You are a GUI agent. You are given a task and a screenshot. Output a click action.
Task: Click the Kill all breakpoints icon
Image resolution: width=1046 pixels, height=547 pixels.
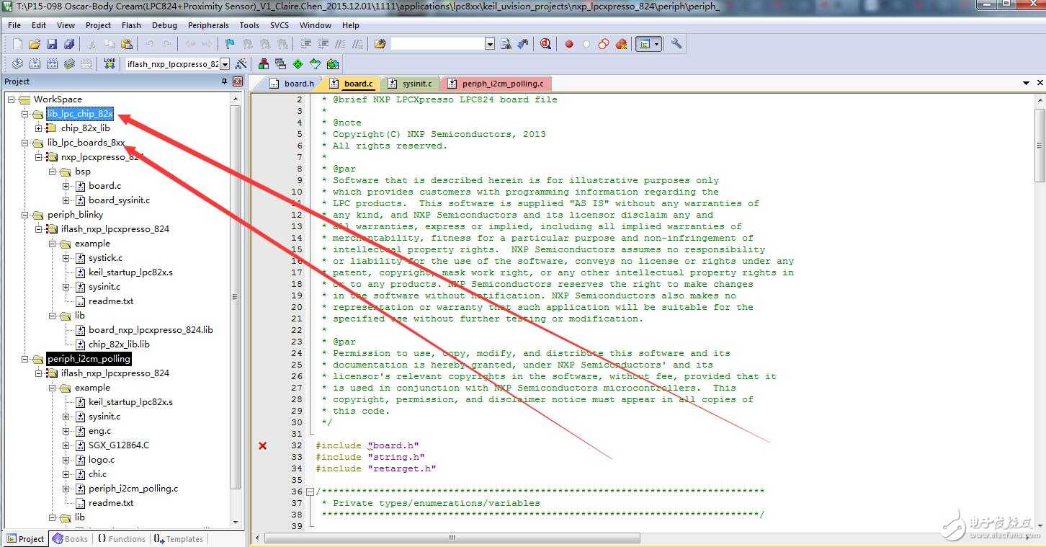click(x=621, y=44)
